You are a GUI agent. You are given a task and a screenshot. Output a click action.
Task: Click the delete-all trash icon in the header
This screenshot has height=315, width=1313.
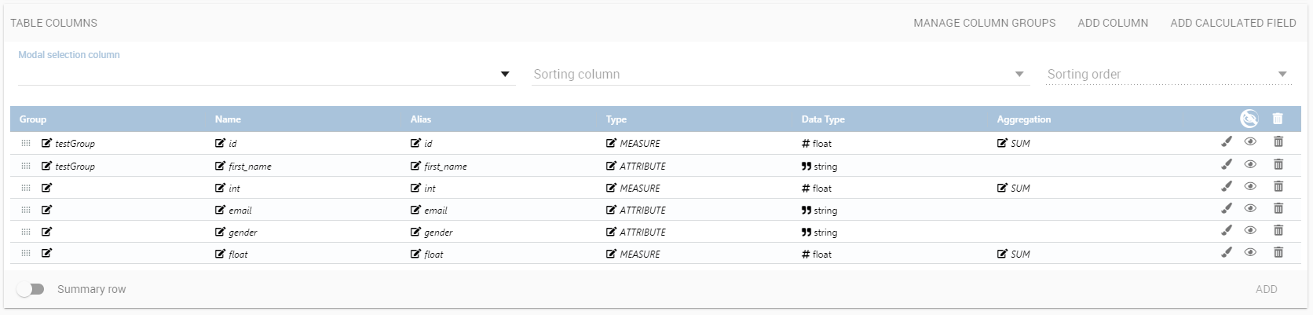[1278, 119]
